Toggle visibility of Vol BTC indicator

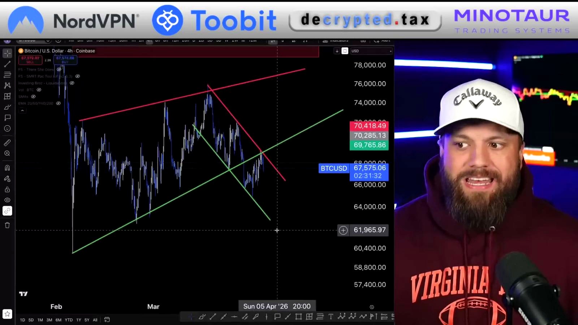tap(39, 90)
